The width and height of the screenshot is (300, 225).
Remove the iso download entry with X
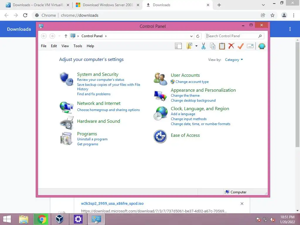coord(242,204)
